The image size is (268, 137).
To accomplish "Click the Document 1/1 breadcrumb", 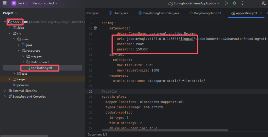I will pyautogui.click(x=97, y=135).
